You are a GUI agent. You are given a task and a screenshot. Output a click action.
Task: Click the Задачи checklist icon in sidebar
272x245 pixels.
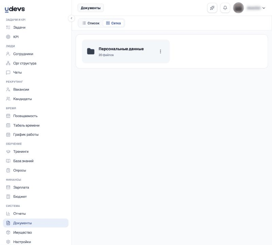[x=8, y=27]
